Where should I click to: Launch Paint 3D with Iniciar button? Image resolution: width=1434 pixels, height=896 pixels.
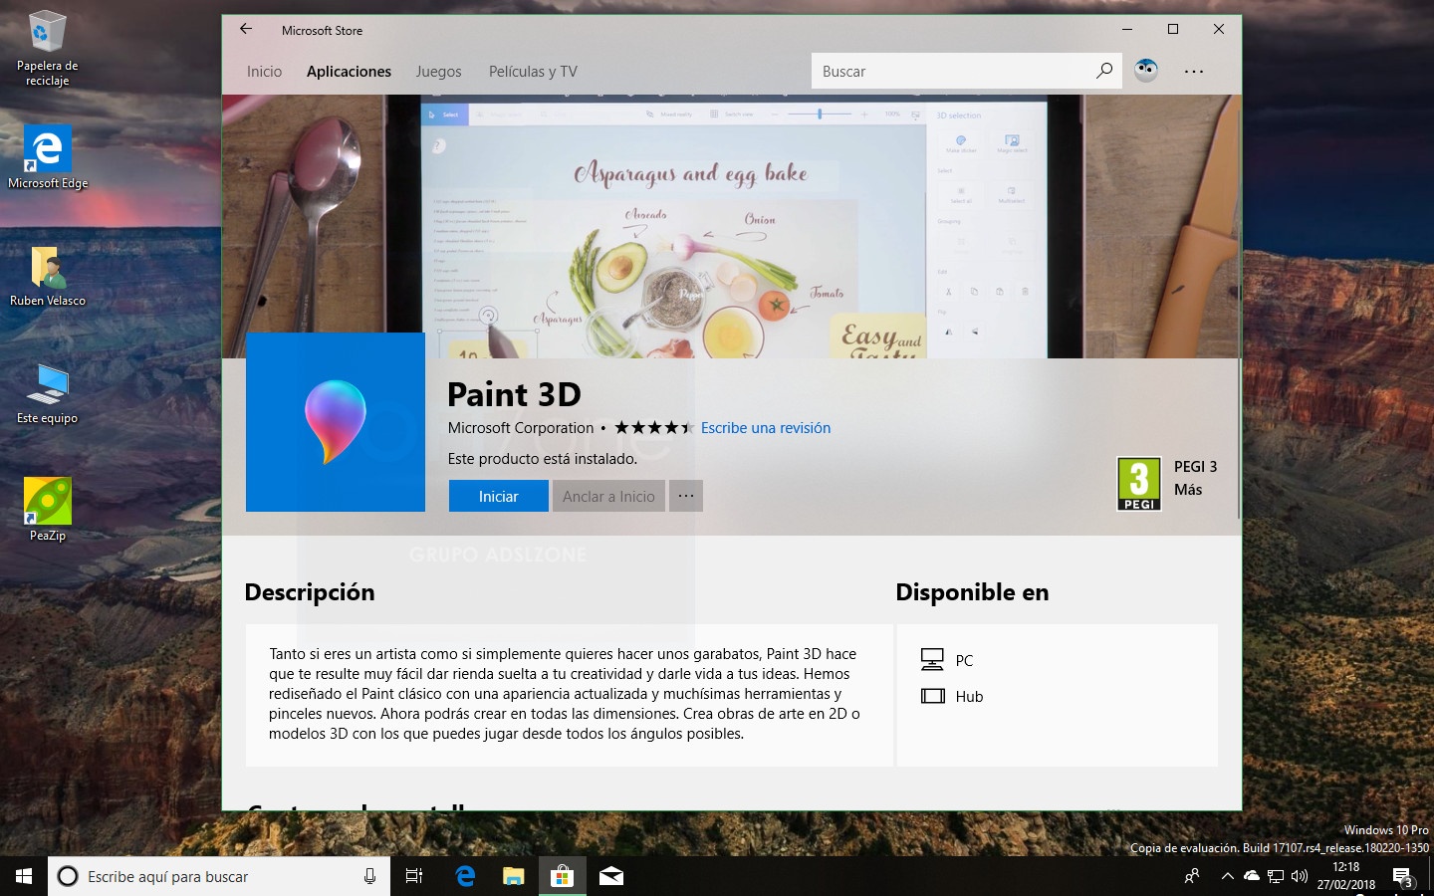point(498,496)
